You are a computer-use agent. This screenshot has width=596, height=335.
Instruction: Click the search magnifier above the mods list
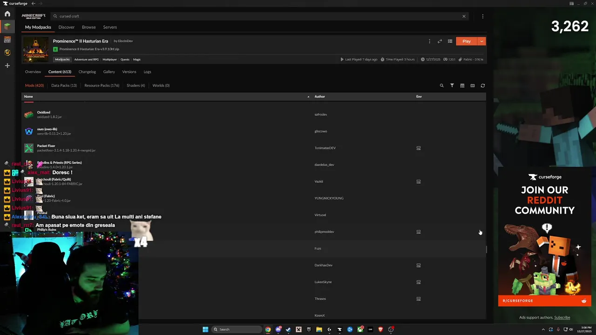(x=442, y=86)
